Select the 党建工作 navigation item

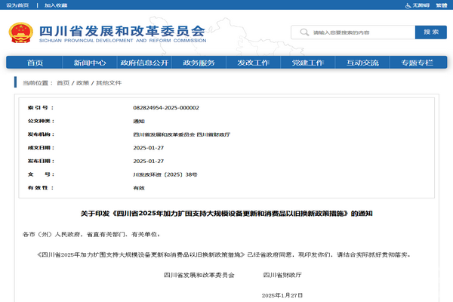coord(308,63)
